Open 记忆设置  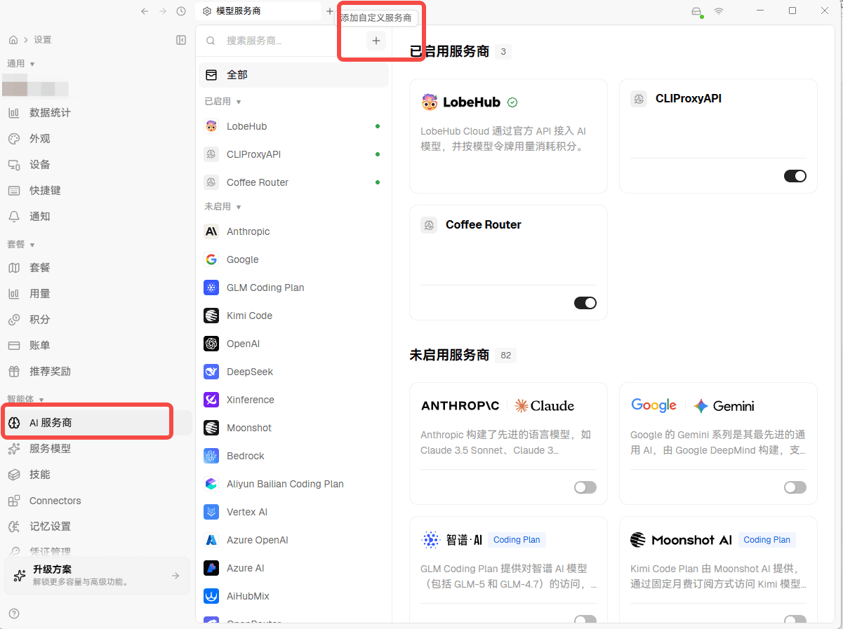click(x=97, y=527)
